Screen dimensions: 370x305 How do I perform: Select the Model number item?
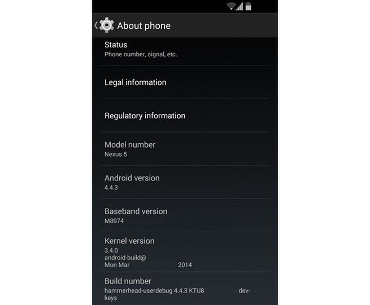pos(185,149)
